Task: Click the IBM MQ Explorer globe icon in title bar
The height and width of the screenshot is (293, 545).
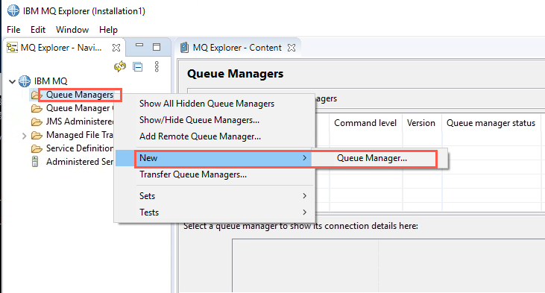Action: [x=13, y=10]
